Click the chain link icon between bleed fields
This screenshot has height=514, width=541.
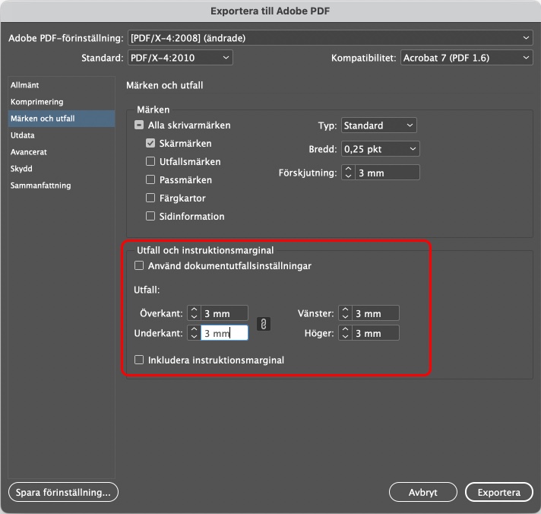pyautogui.click(x=264, y=323)
